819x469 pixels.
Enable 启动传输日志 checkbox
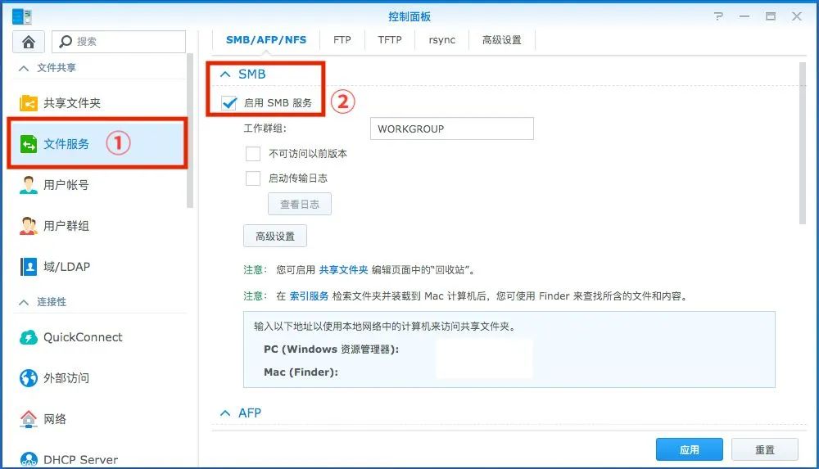pyautogui.click(x=253, y=178)
